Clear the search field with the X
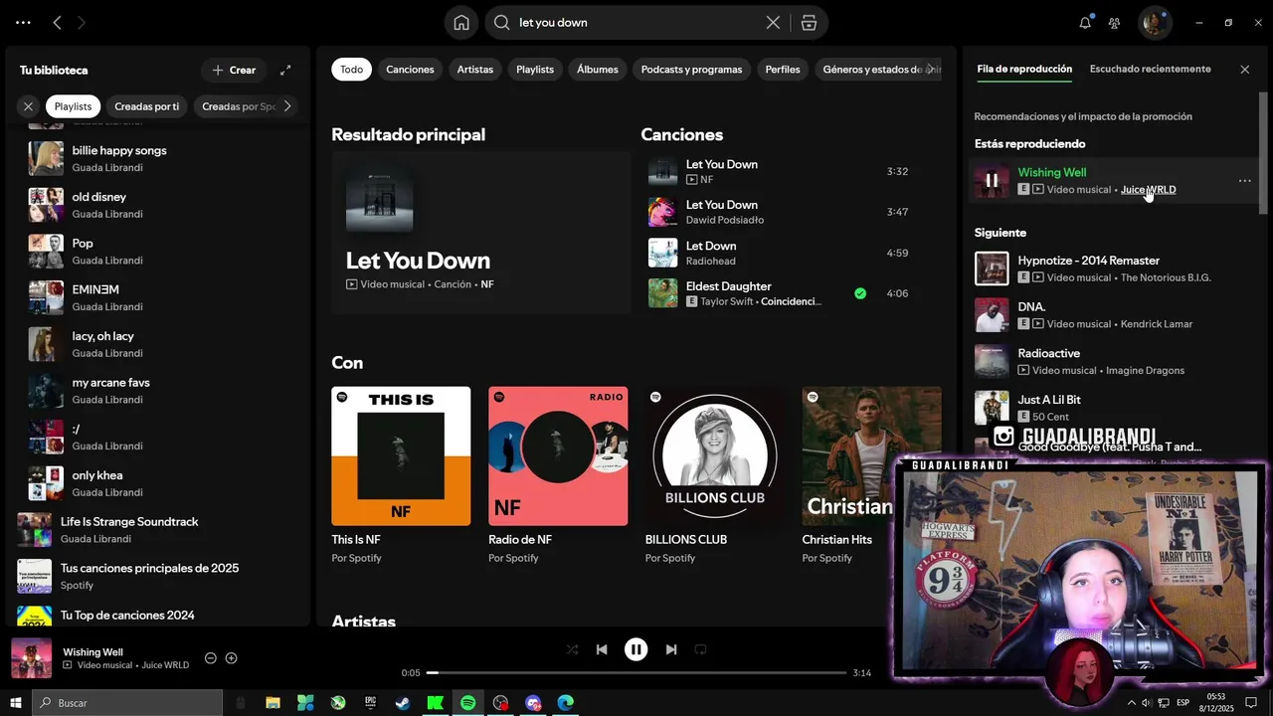 (773, 23)
